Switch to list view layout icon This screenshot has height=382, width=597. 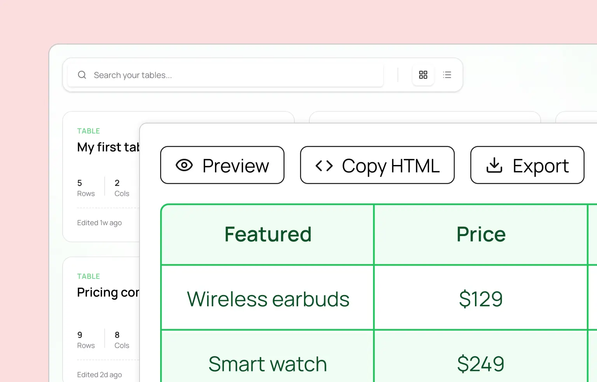447,75
